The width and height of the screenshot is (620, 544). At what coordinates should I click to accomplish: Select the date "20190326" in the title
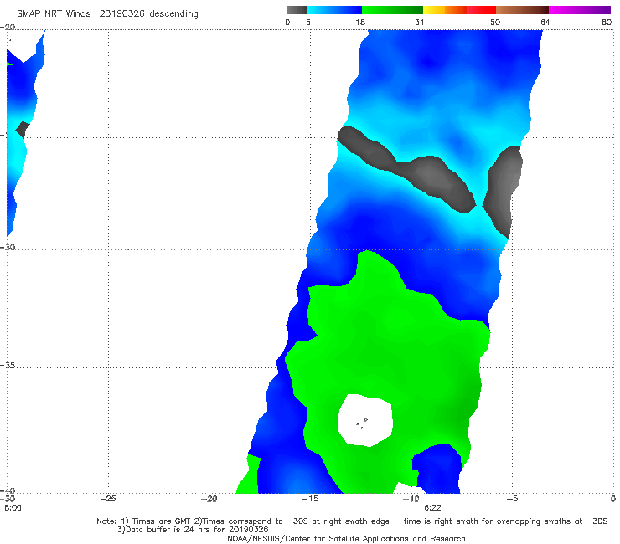(x=121, y=13)
